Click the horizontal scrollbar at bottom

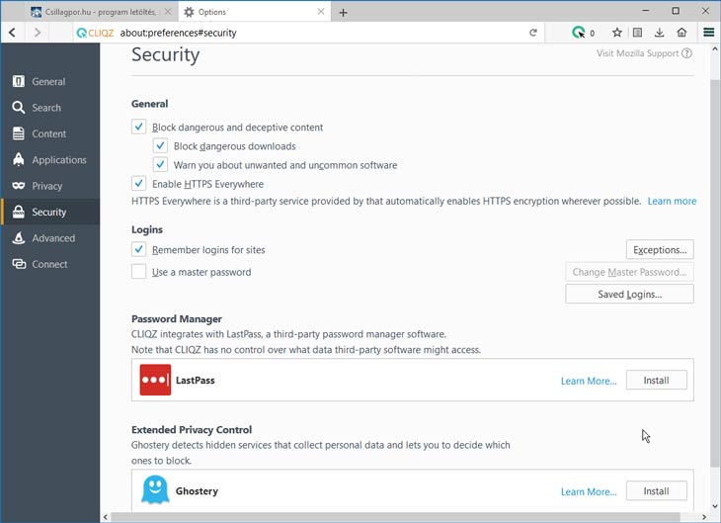(x=395, y=517)
